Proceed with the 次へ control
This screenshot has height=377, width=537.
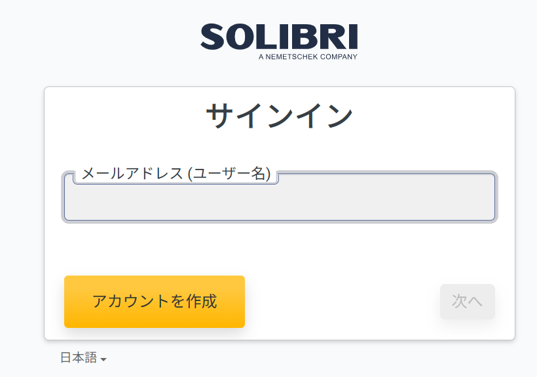pyautogui.click(x=467, y=302)
